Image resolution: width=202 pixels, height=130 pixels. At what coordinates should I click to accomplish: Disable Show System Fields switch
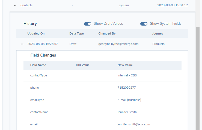tap(144, 24)
